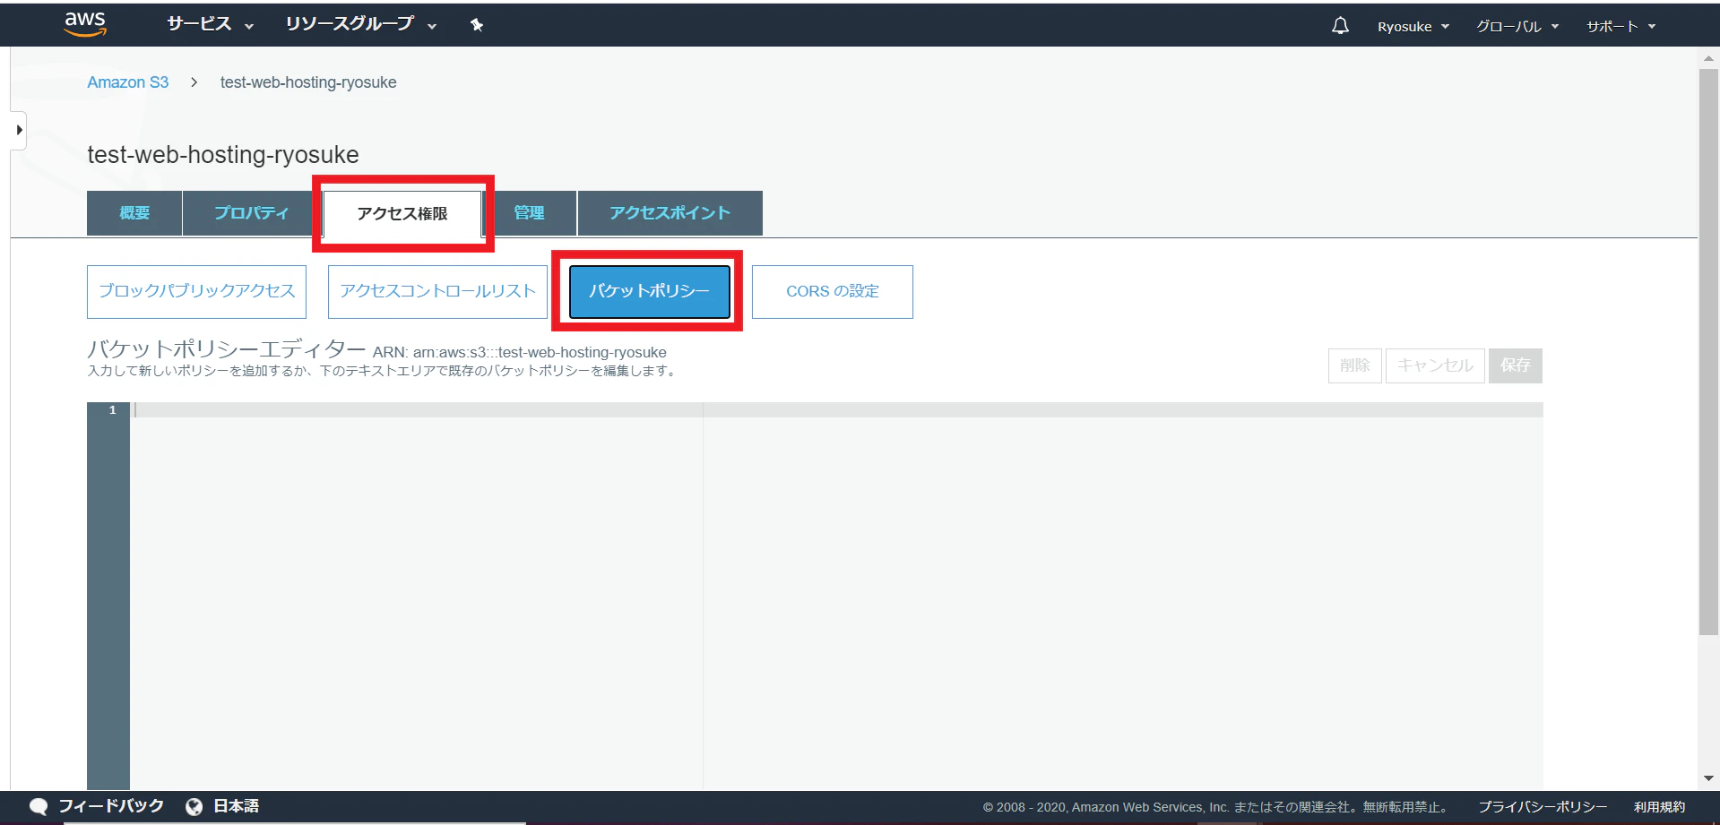Open the サポート dropdown menu
The image size is (1720, 825).
[x=1621, y=27]
